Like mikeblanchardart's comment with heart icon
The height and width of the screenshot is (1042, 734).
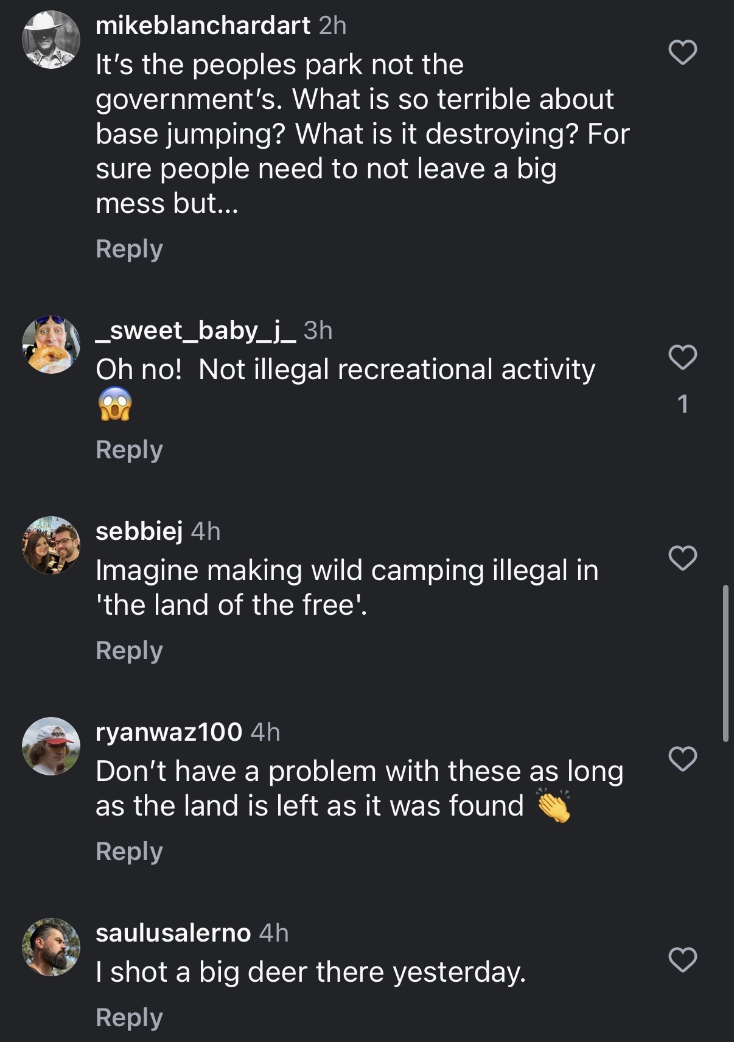tap(682, 52)
